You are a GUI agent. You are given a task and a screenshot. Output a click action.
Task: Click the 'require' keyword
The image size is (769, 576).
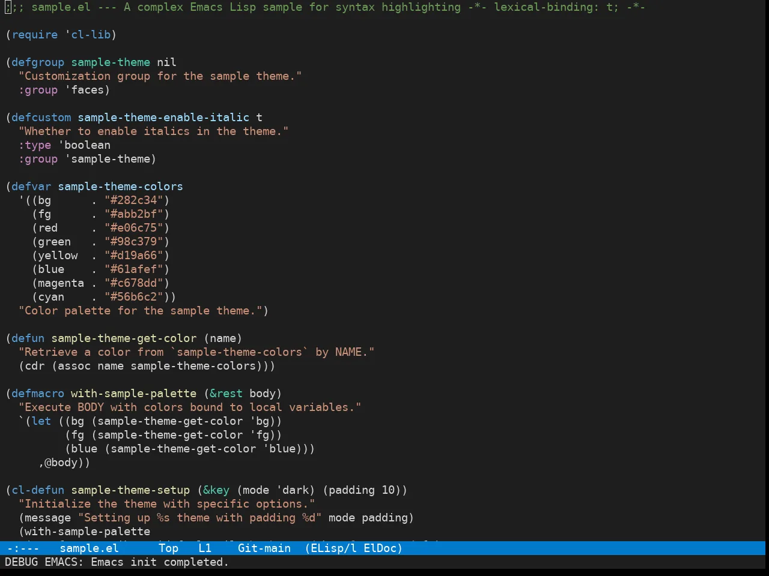[x=35, y=35]
